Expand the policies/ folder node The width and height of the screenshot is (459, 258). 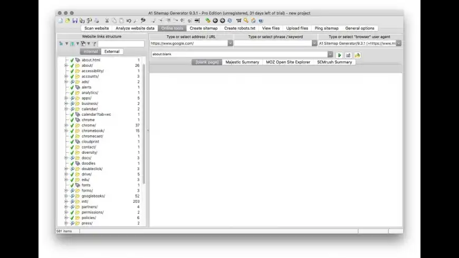pyautogui.click(x=66, y=217)
